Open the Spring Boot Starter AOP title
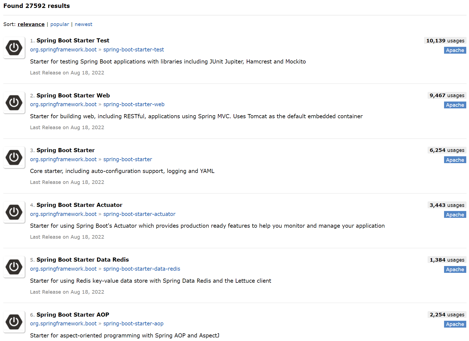 click(73, 315)
